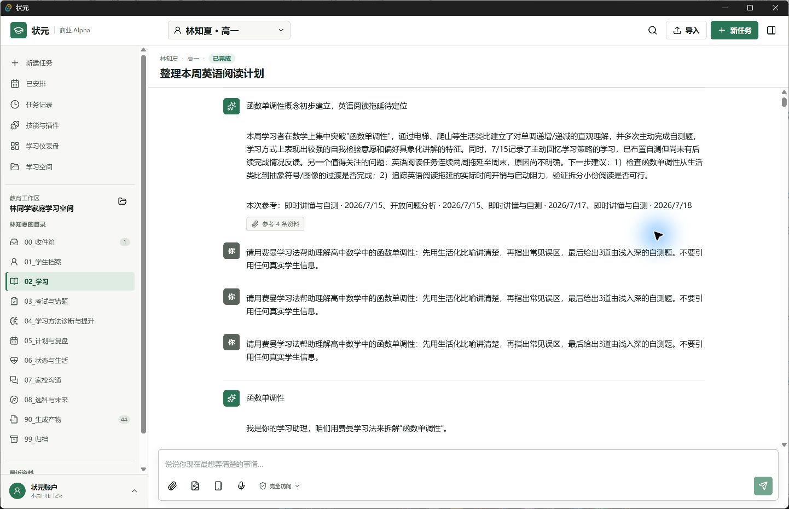
Task: Open 03_考试与错题 folder
Action: (x=69, y=301)
